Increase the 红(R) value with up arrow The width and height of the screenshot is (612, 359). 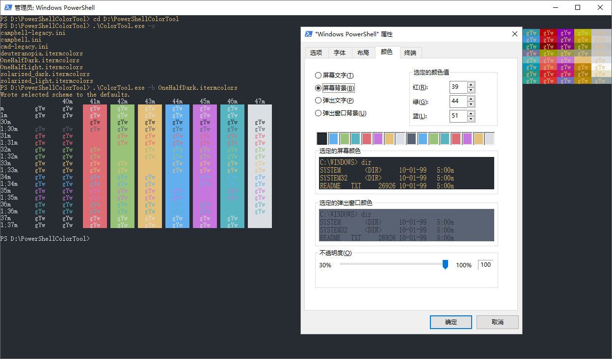tap(471, 84)
